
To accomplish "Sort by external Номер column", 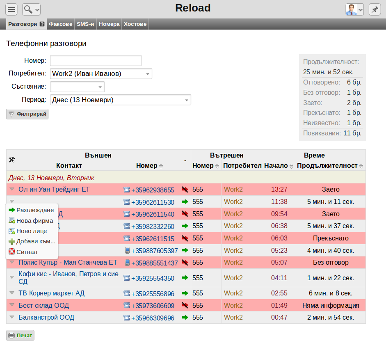I will click(x=161, y=166).
